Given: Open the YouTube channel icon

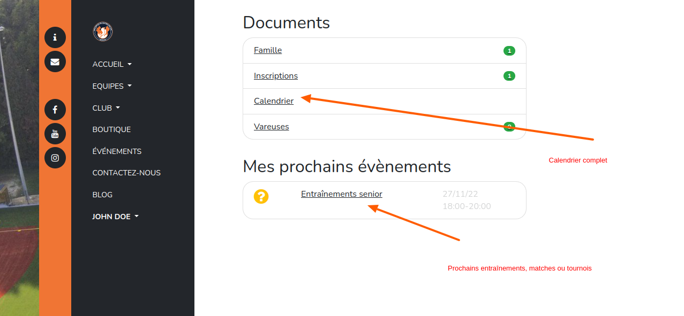Looking at the screenshot, I should tap(55, 134).
